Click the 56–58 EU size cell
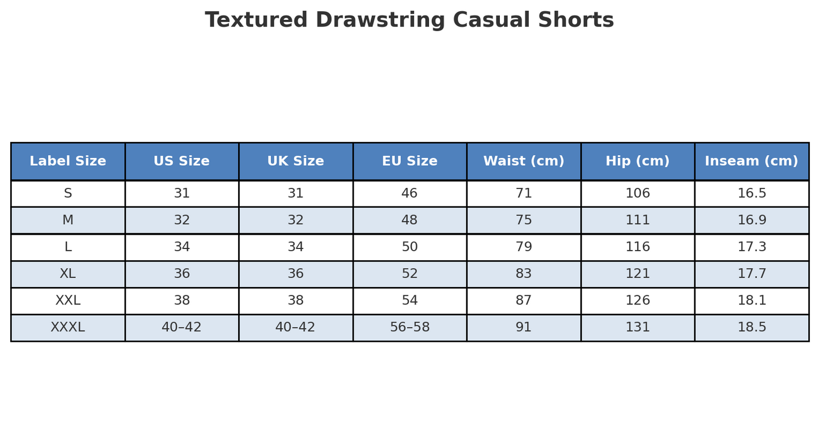Screen dimensions: 819x438 tap(409, 328)
